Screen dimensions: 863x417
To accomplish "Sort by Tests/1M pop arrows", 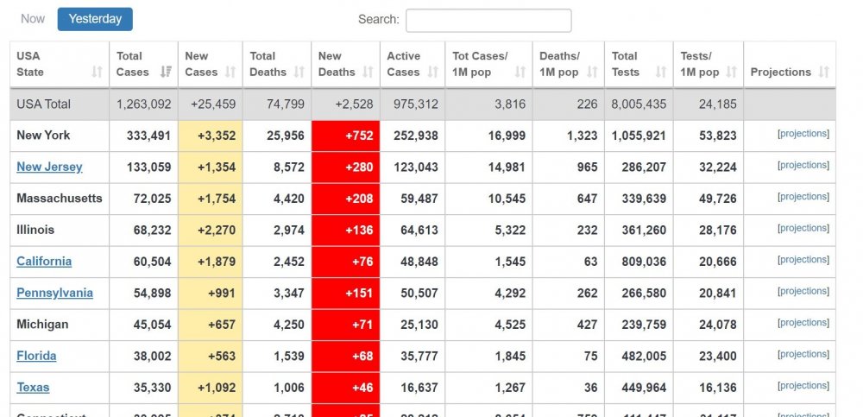I will pyautogui.click(x=732, y=73).
